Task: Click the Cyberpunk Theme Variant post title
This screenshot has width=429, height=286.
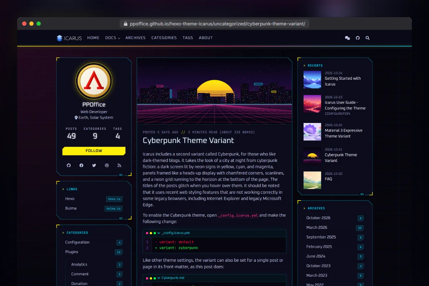Action: tap(188, 140)
